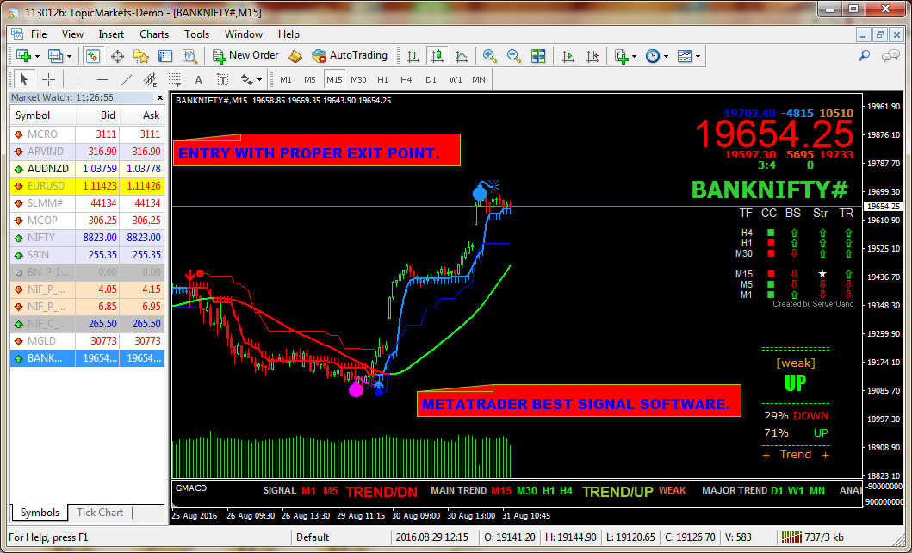Open the Terminal panel icon
This screenshot has height=553, width=912.
(x=165, y=56)
